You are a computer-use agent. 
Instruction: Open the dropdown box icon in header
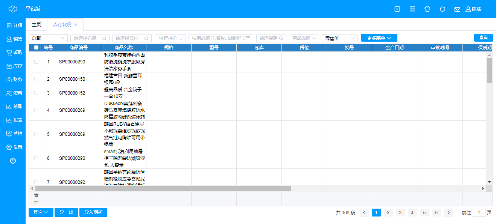pyautogui.click(x=397, y=9)
